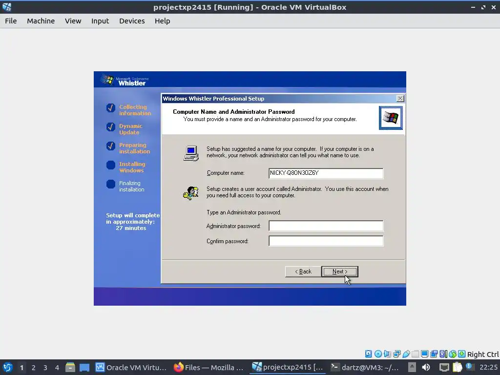Click 'Computer Name and Administrator Password' heading
The image size is (500, 375).
click(x=234, y=112)
